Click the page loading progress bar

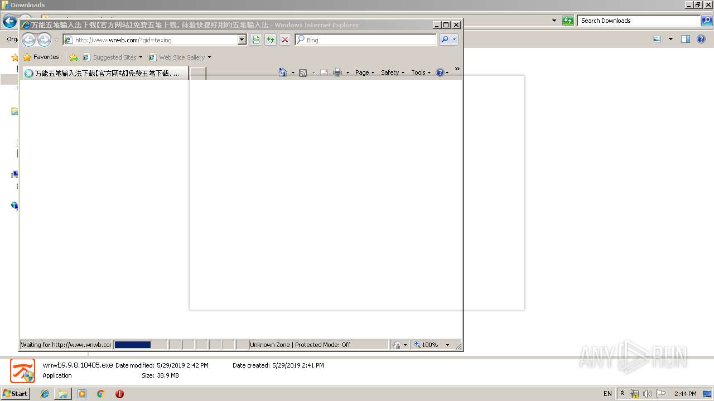click(140, 345)
